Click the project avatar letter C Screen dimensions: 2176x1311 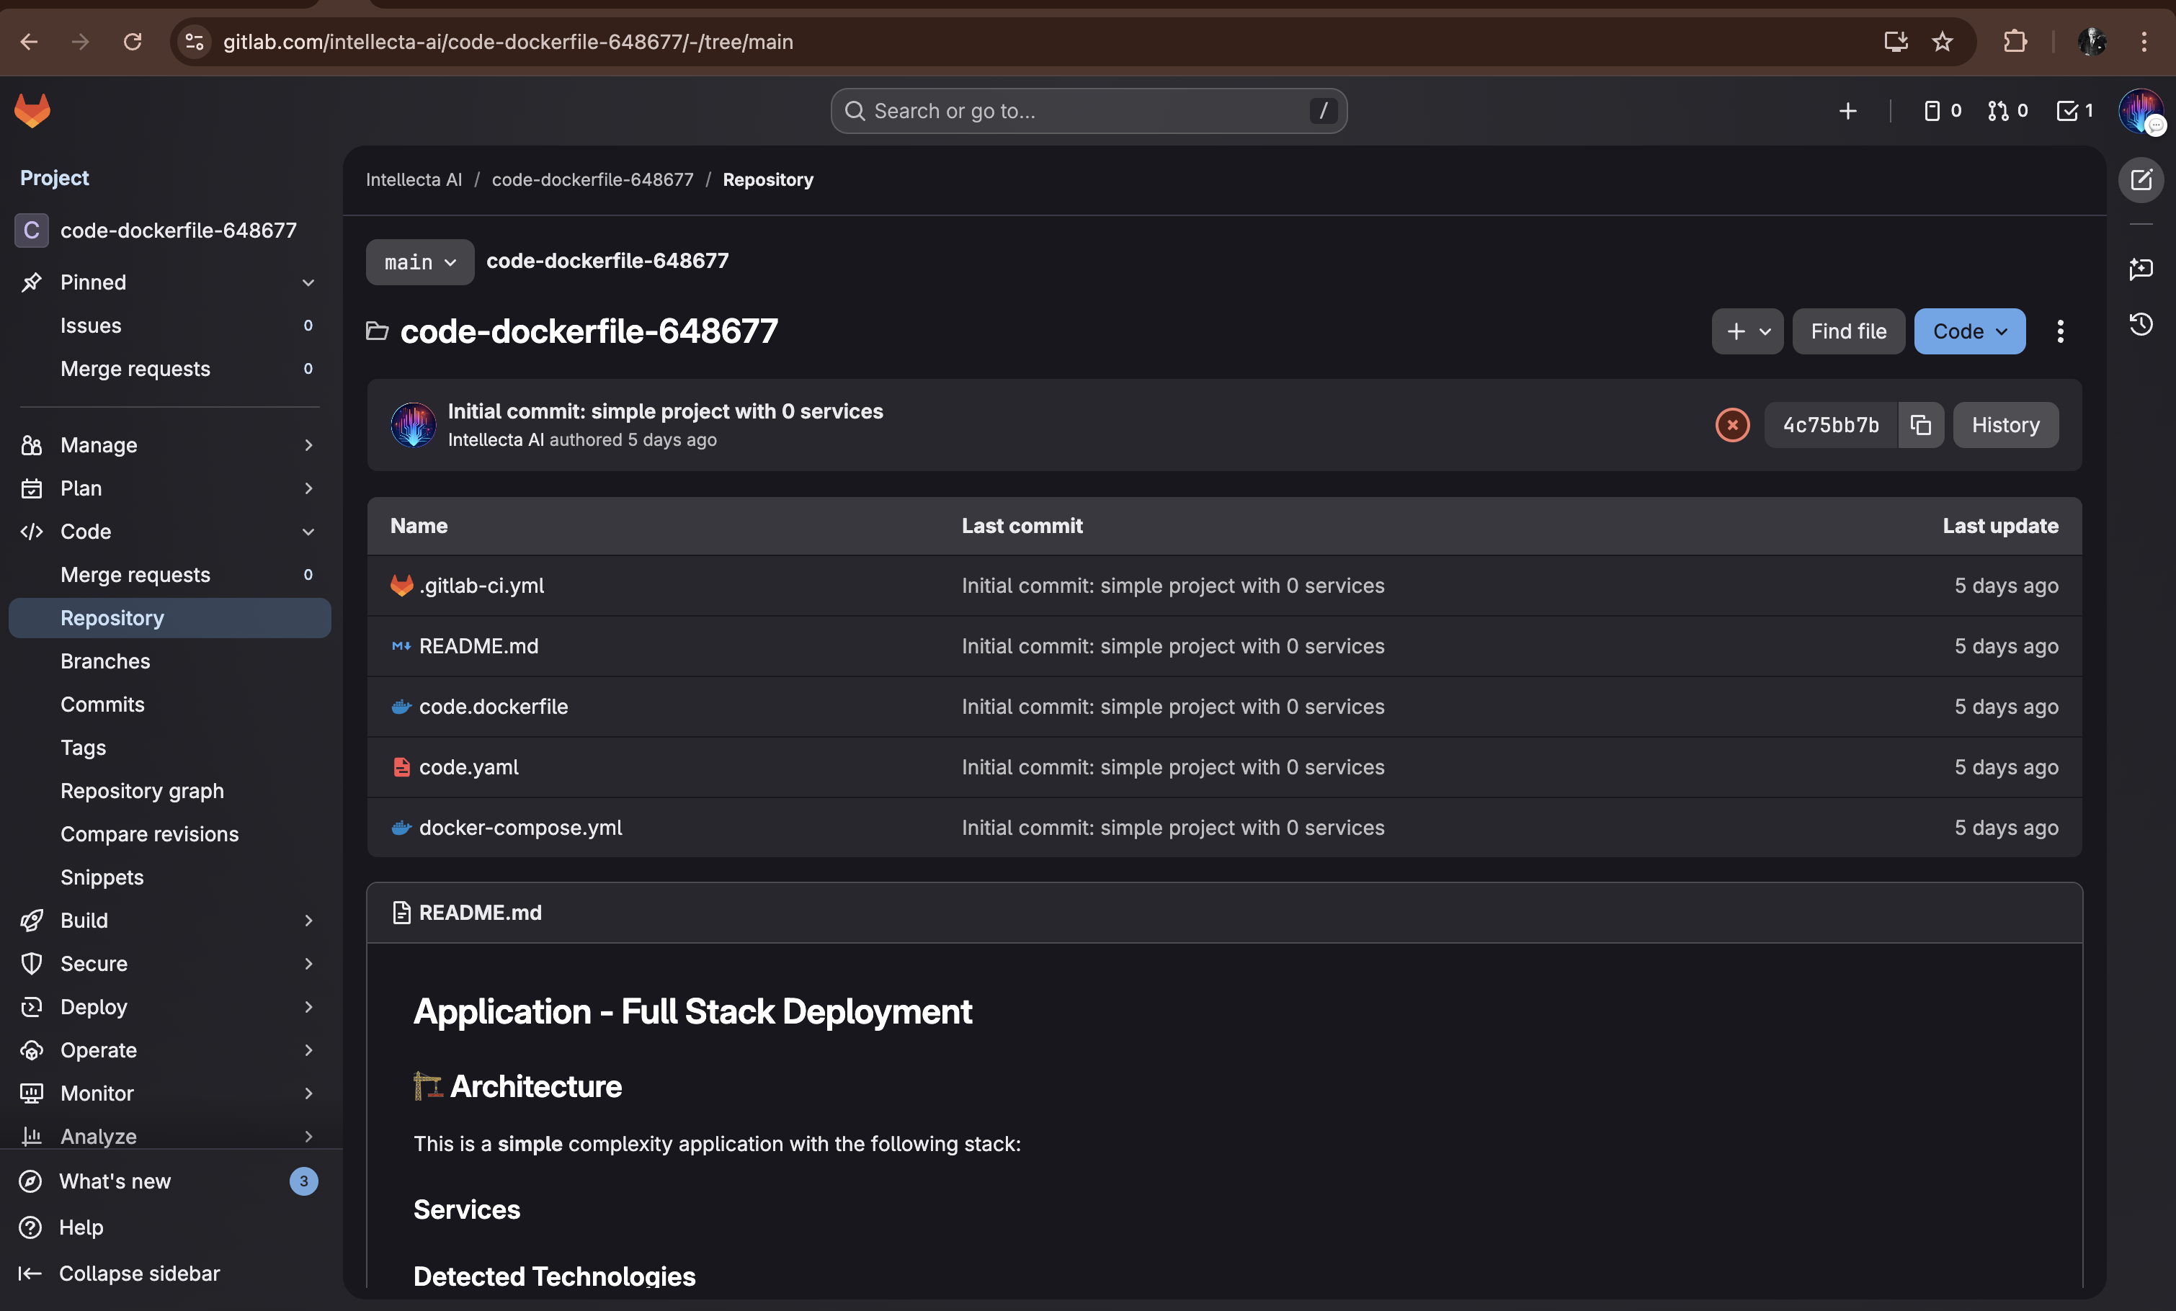tap(32, 231)
